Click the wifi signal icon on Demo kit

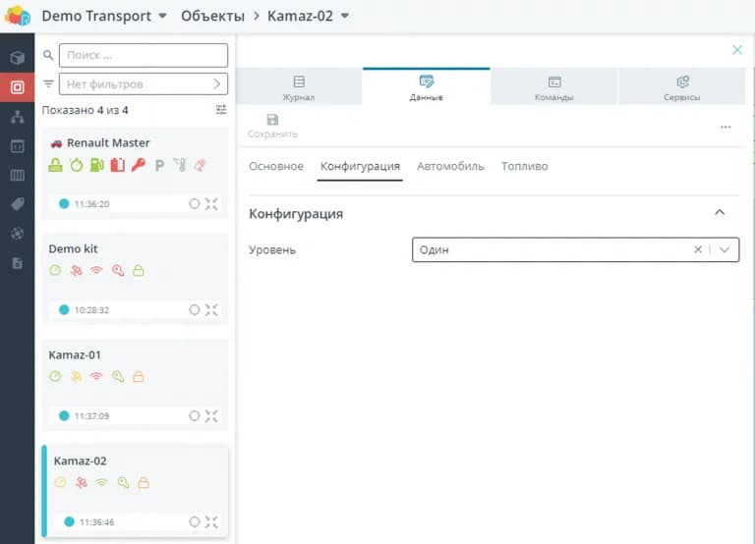coord(96,271)
